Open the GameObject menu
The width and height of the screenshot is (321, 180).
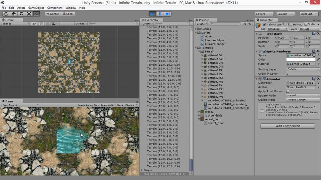(x=36, y=8)
